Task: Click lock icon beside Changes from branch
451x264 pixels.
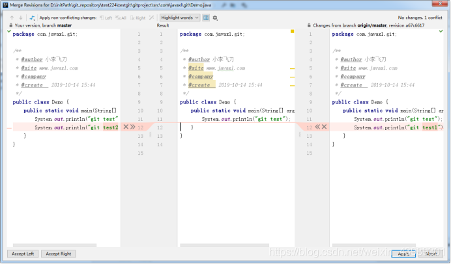Action: 309,25
